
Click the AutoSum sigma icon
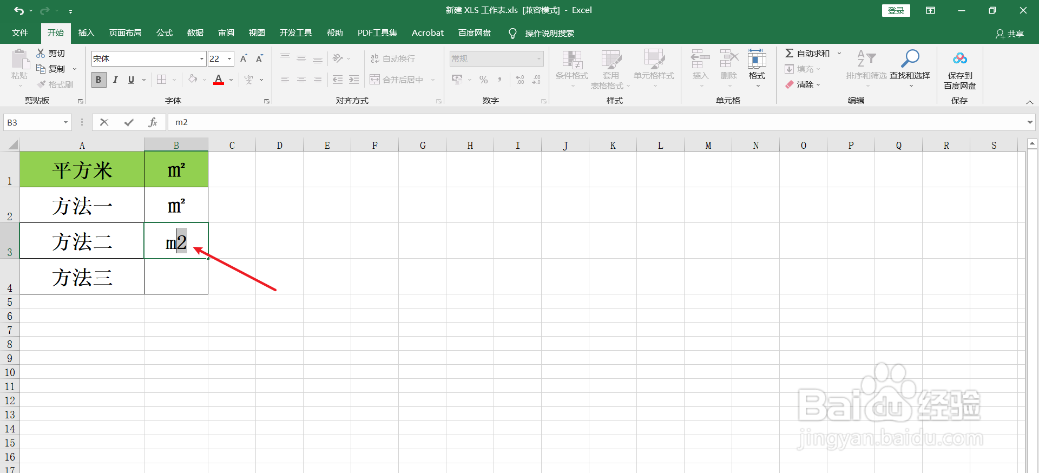pos(790,53)
